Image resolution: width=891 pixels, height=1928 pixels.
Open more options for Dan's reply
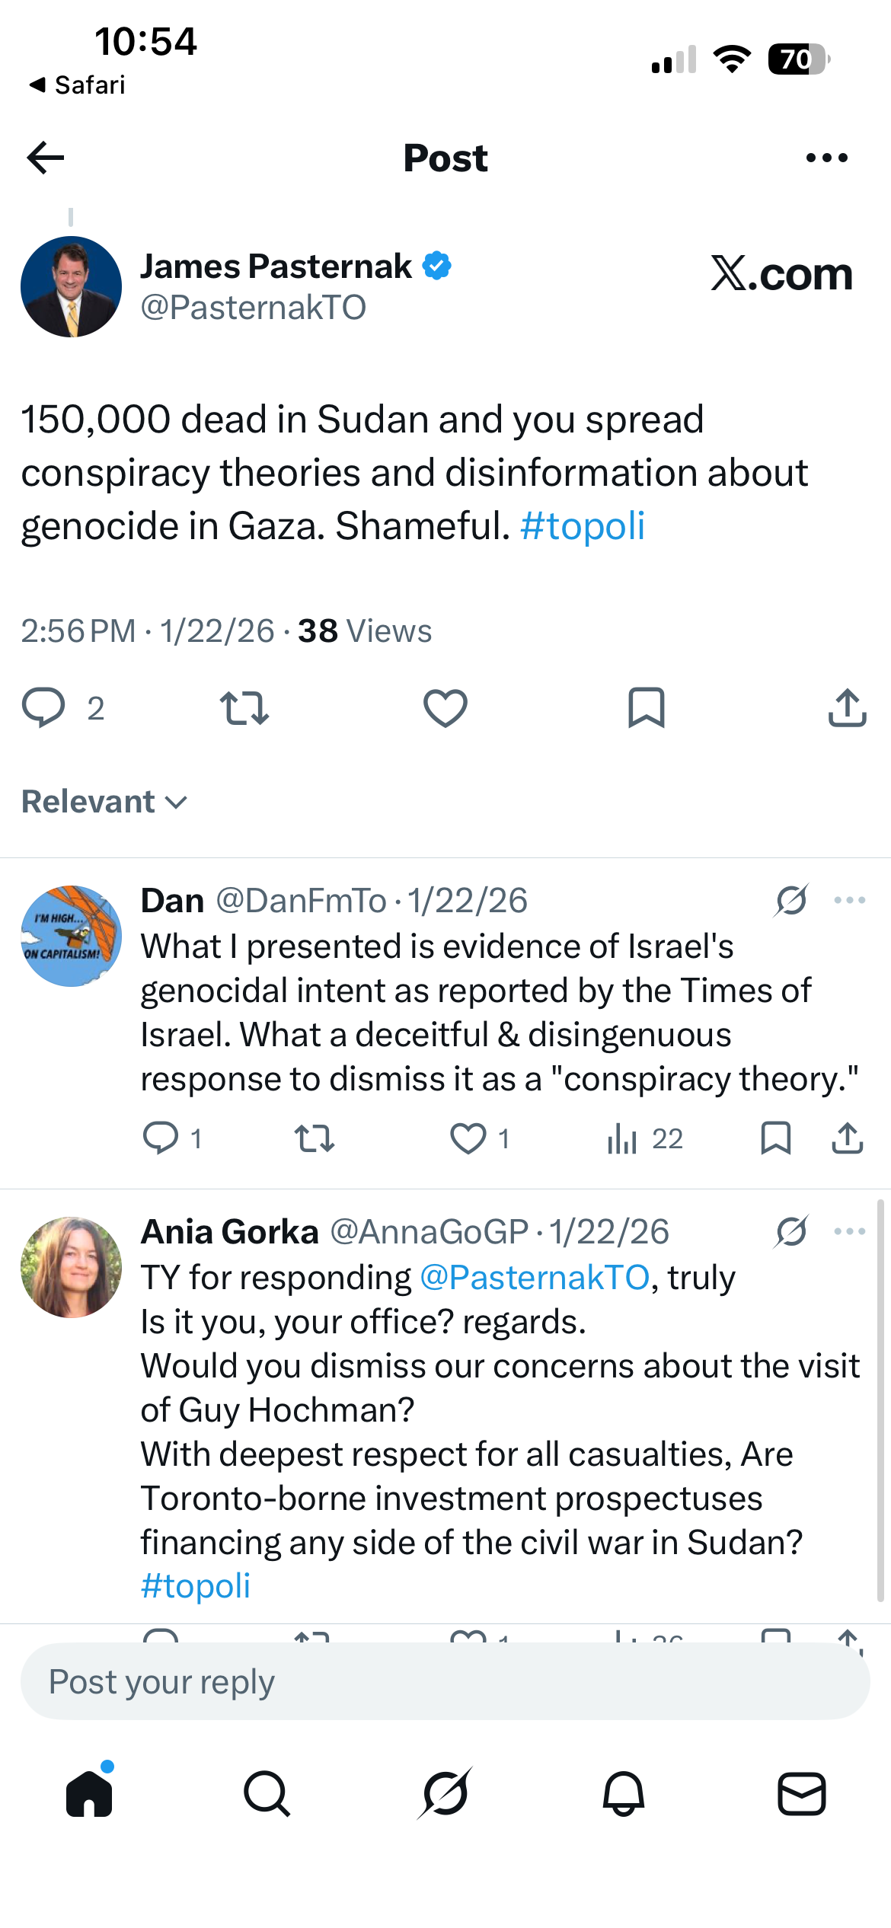pyautogui.click(x=849, y=901)
